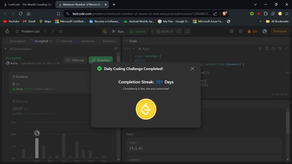Open the C++ language dropdown
This screenshot has height=164, width=292.
coord(129,49)
